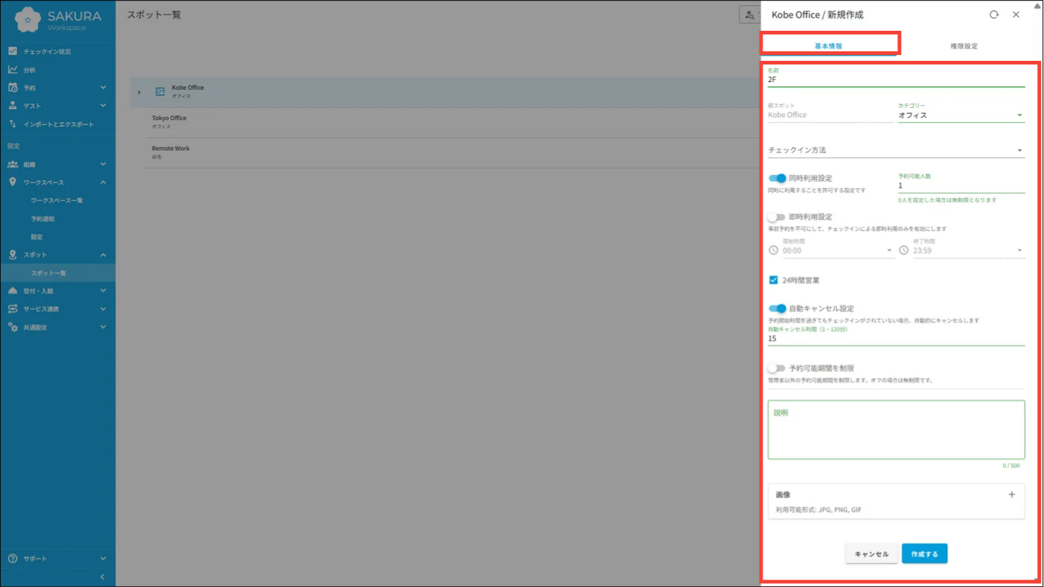Click the Kobe Office building icon in list
Screen dimensions: 1044x587
160,92
